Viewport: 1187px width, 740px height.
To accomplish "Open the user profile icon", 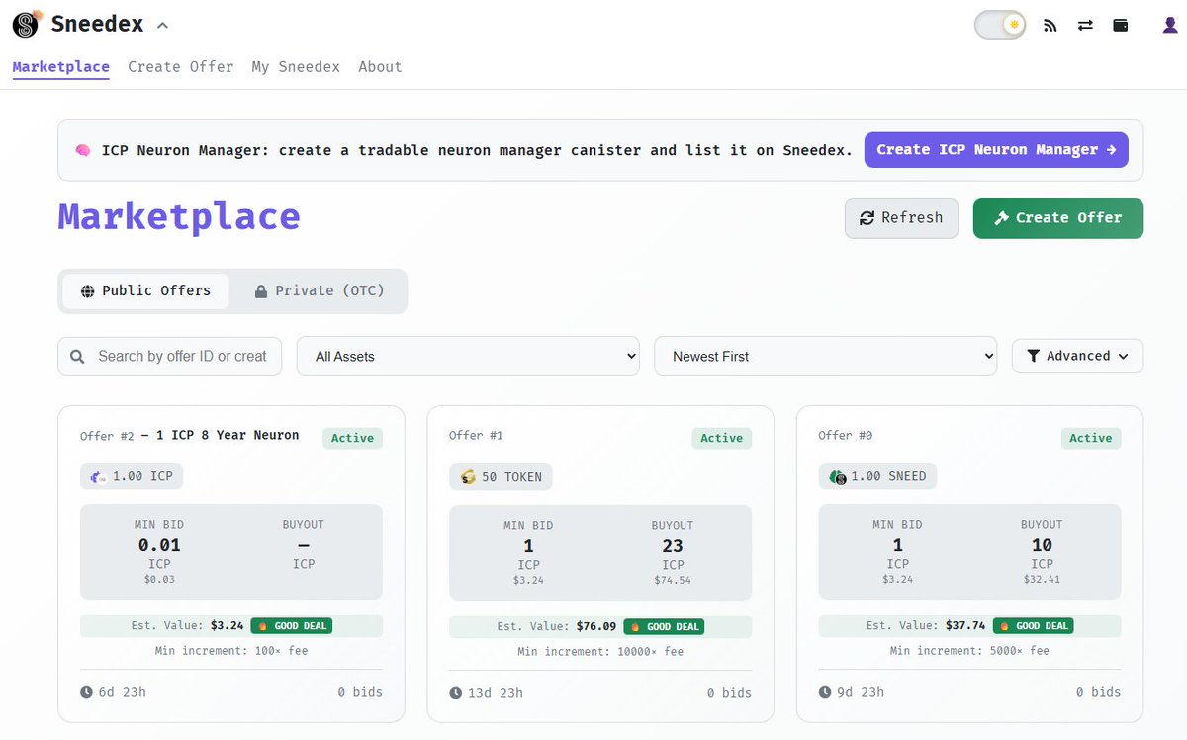I will [1170, 26].
